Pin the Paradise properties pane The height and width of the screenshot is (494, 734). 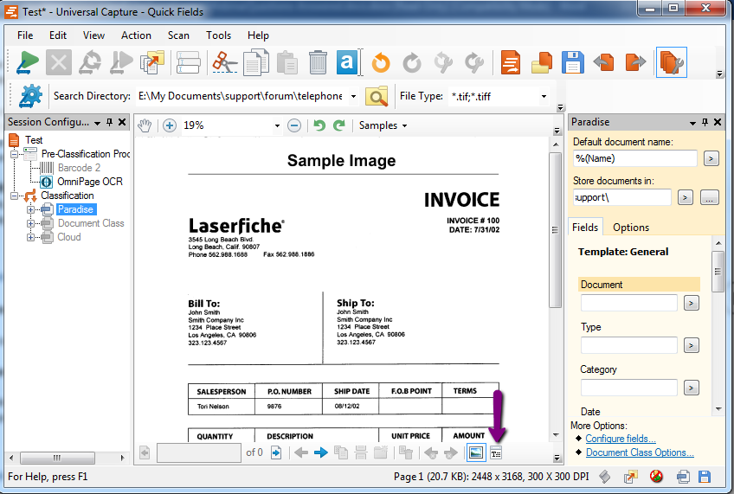[705, 122]
